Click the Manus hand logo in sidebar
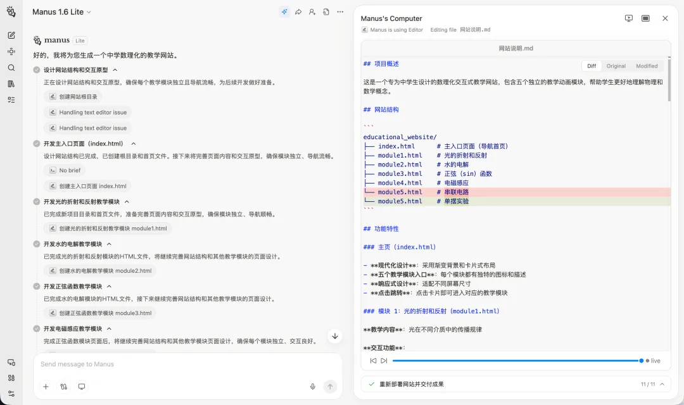Image resolution: width=684 pixels, height=405 pixels. point(11,12)
